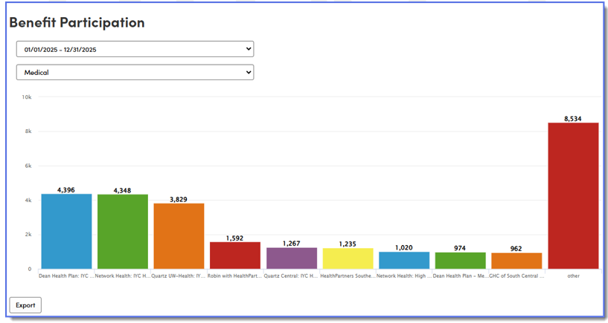Image resolution: width=608 pixels, height=323 pixels.
Task: Select the orange Quartz UW-Health bar
Action: click(179, 236)
